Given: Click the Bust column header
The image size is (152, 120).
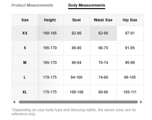Looking at the screenshot, I should coord(77,20).
